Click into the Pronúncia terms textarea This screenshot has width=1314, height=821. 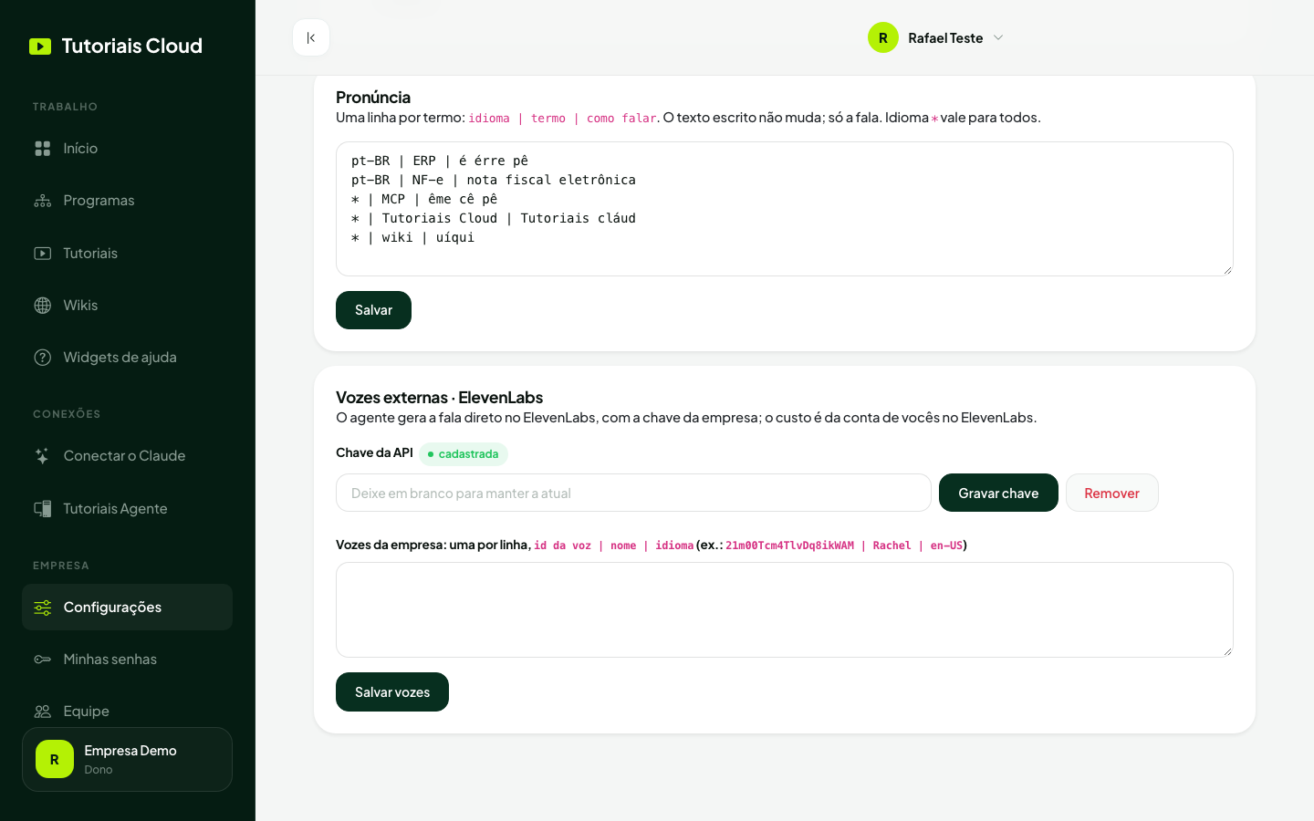pos(785,209)
